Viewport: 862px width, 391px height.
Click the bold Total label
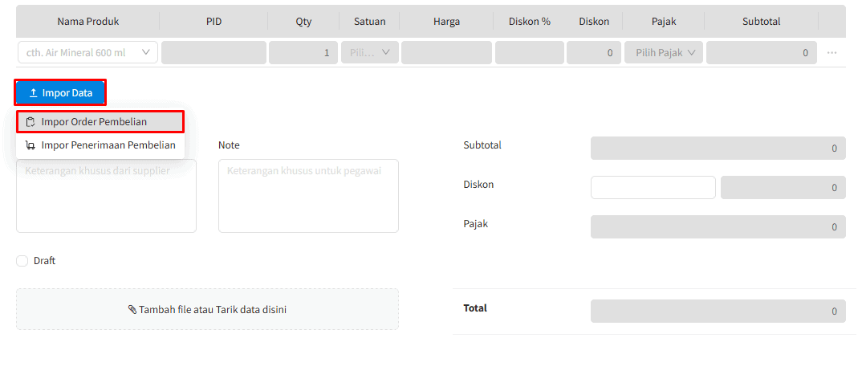(x=475, y=308)
